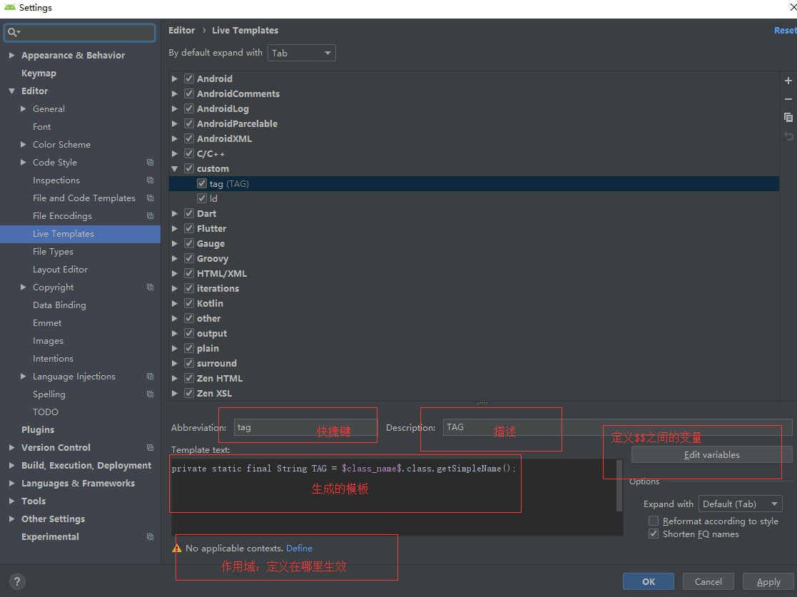Uncheck the tag (TAG) template checkbox
797x597 pixels.
click(202, 183)
